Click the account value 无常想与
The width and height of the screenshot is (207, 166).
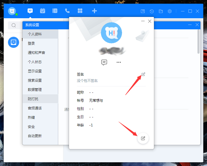pos(96,100)
